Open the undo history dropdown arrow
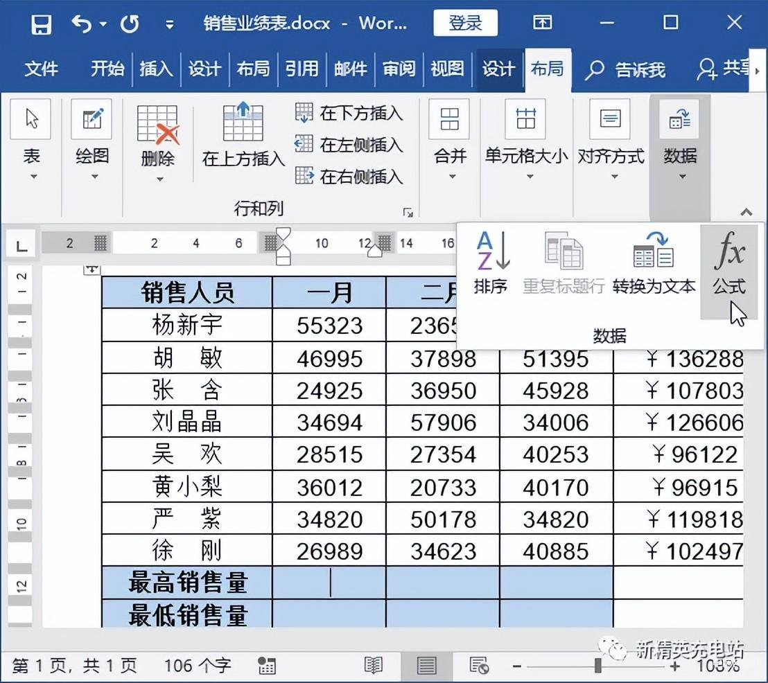 click(103, 24)
